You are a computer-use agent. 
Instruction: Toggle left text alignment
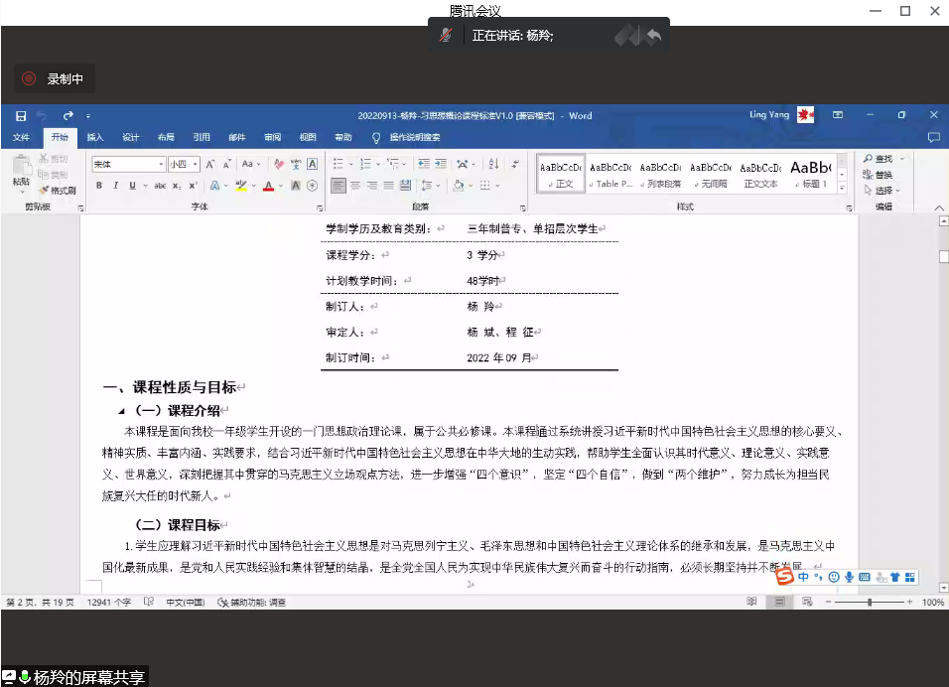(339, 186)
